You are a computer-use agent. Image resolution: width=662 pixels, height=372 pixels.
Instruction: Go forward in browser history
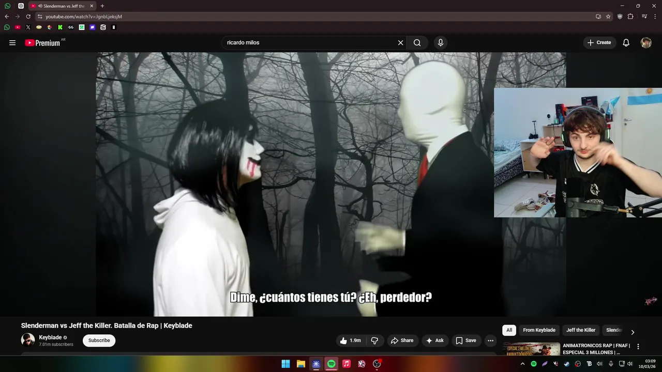17,17
